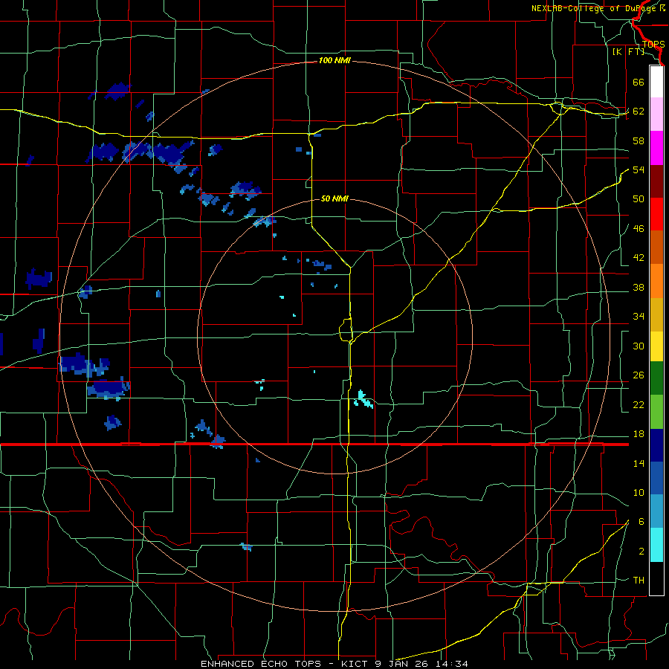669x669 pixels.
Task: Select the medium blue legend swatch
Action: pyautogui.click(x=656, y=478)
